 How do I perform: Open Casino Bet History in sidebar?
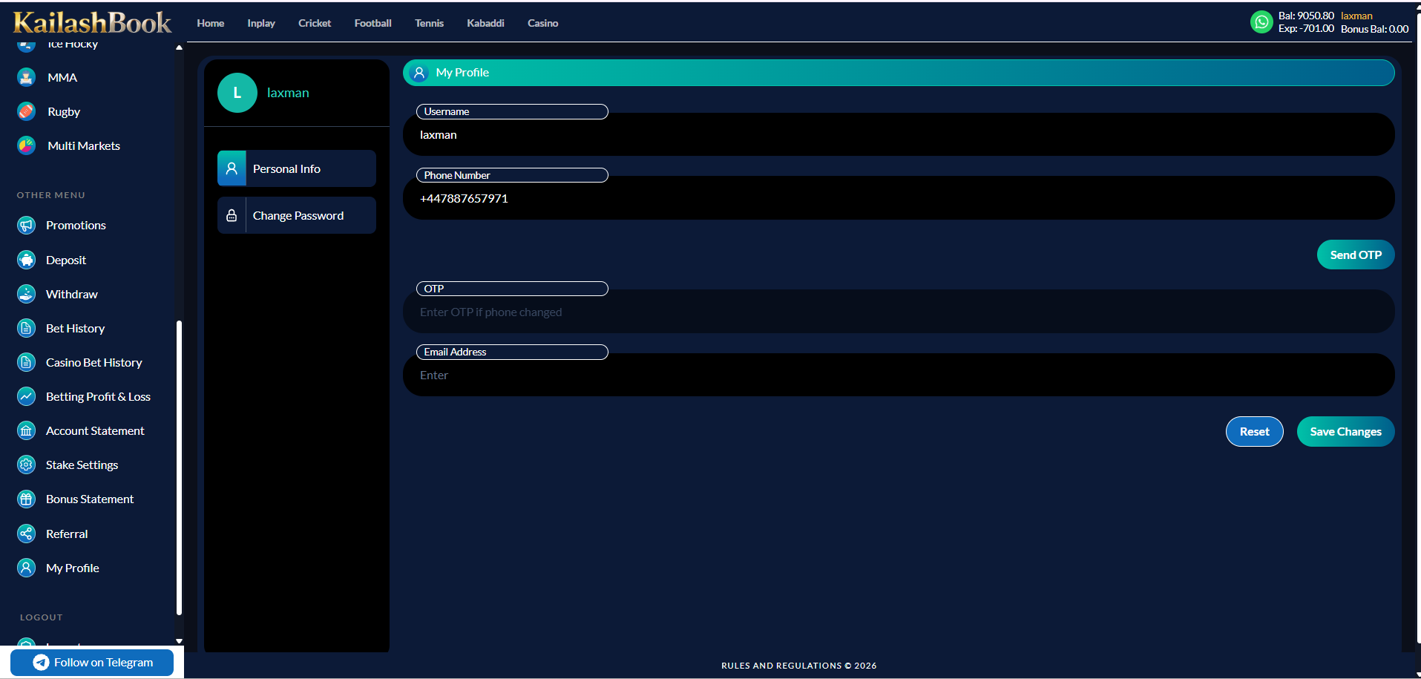click(93, 362)
